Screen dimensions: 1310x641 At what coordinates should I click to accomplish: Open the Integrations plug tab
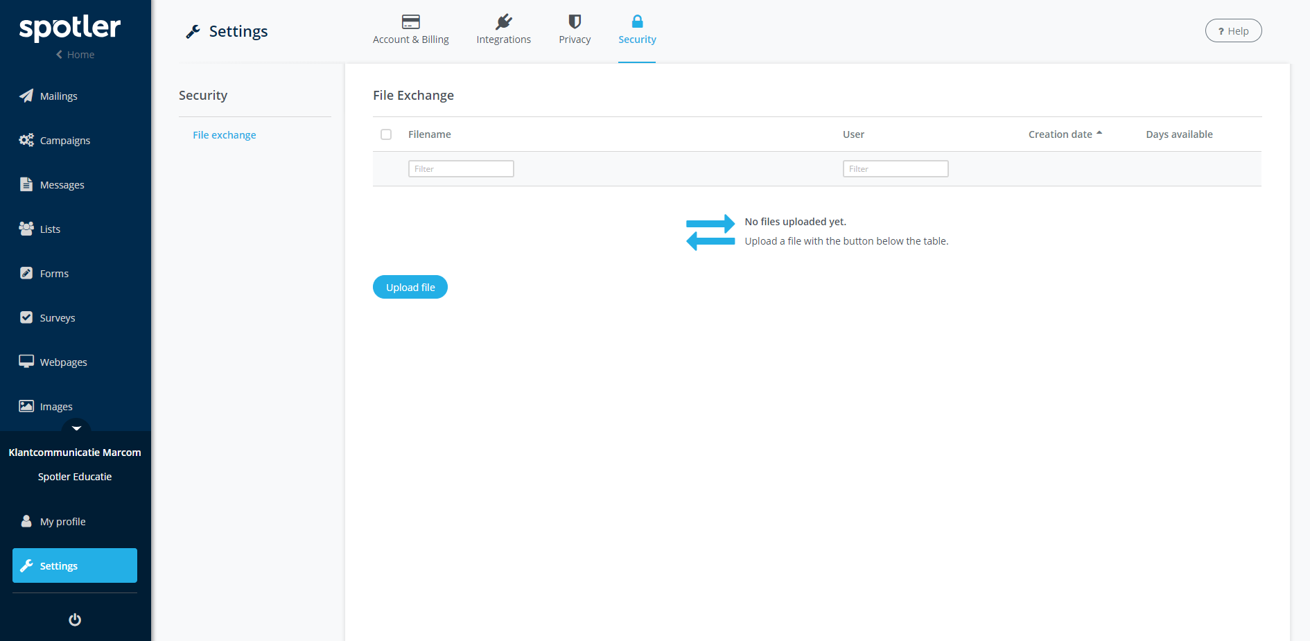pos(503,30)
